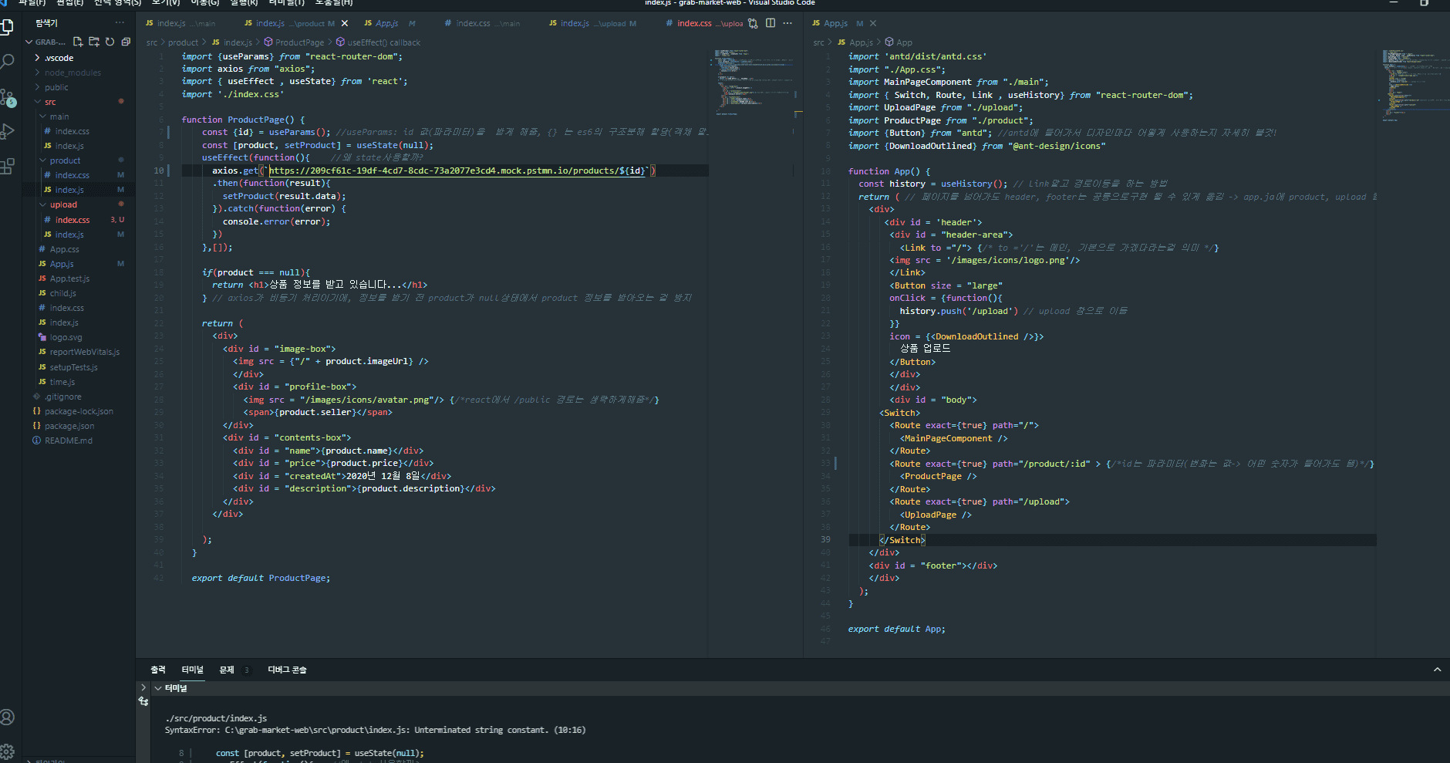
Task: Expand the .vscode folder
Action: click(59, 58)
